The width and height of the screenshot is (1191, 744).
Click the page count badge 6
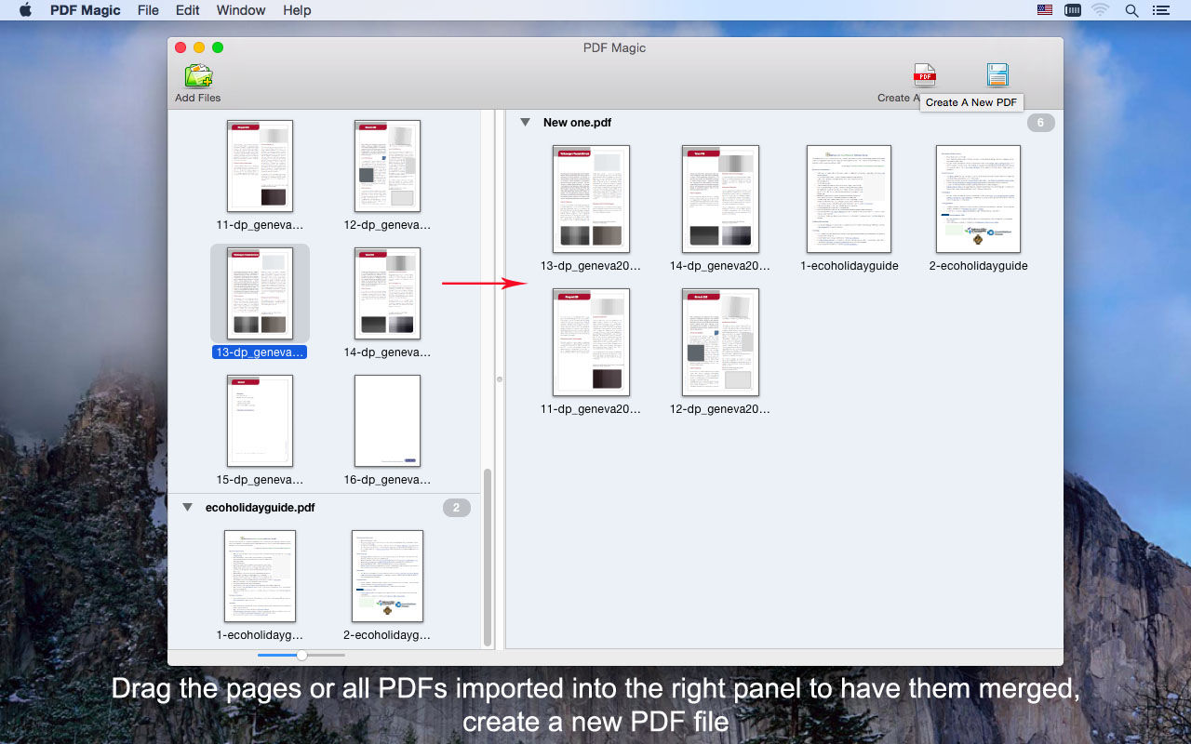click(1041, 123)
